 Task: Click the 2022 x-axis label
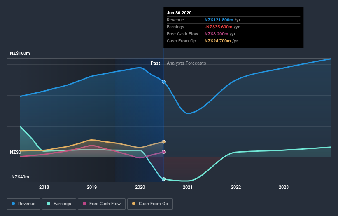(x=236, y=187)
